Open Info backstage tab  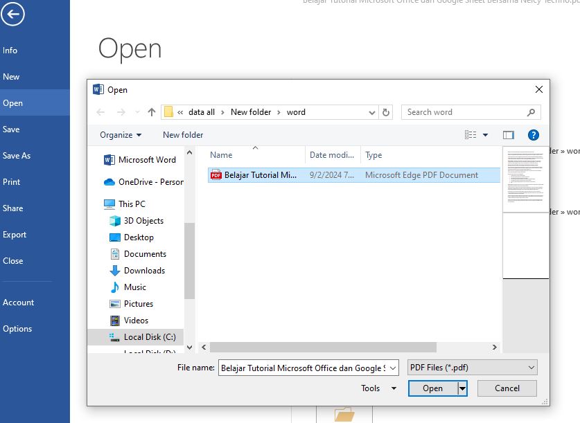(x=10, y=51)
